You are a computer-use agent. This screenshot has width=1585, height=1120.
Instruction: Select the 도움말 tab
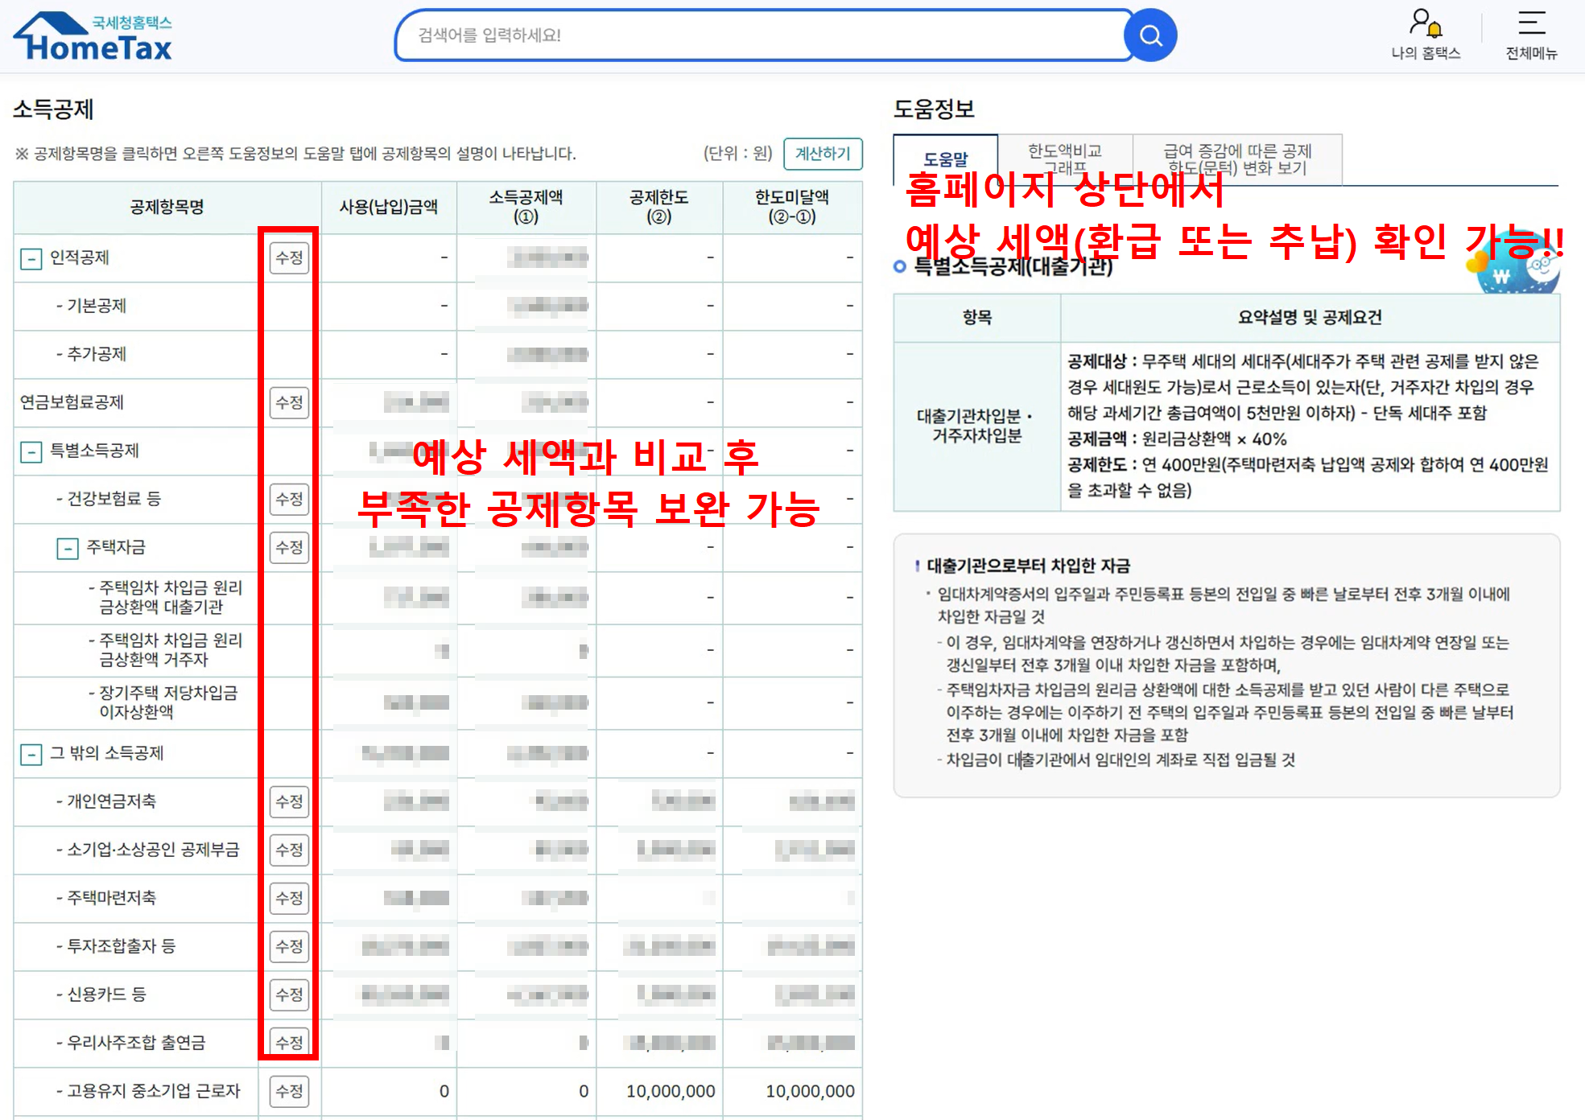tap(945, 159)
